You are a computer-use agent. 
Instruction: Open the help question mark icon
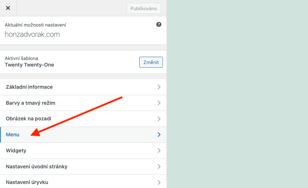159,25
